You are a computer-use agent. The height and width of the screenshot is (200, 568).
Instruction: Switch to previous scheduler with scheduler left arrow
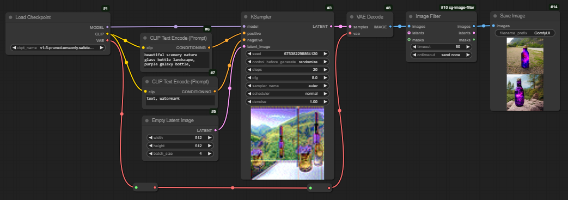pyautogui.click(x=249, y=94)
